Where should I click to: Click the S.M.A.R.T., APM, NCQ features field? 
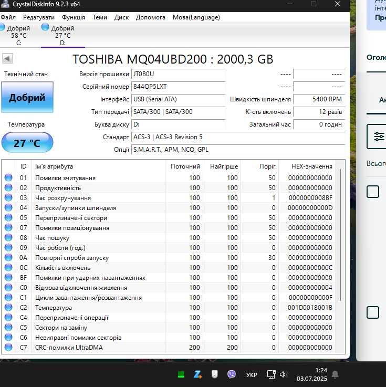click(x=238, y=150)
